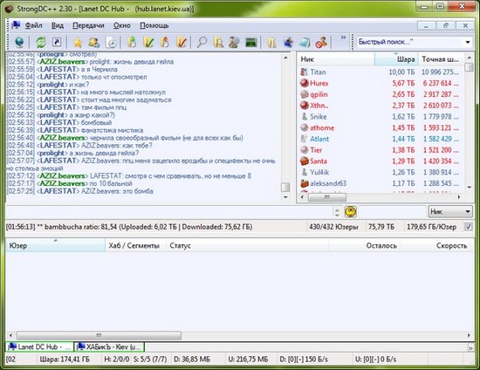Click the smiley emoticon button
The width and height of the screenshot is (480, 370).
351,212
